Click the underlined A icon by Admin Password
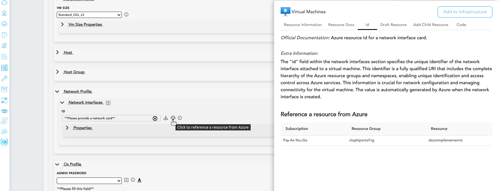This screenshot has width=499, height=191. 140,180
